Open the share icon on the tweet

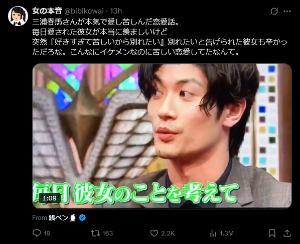tap(287, 233)
